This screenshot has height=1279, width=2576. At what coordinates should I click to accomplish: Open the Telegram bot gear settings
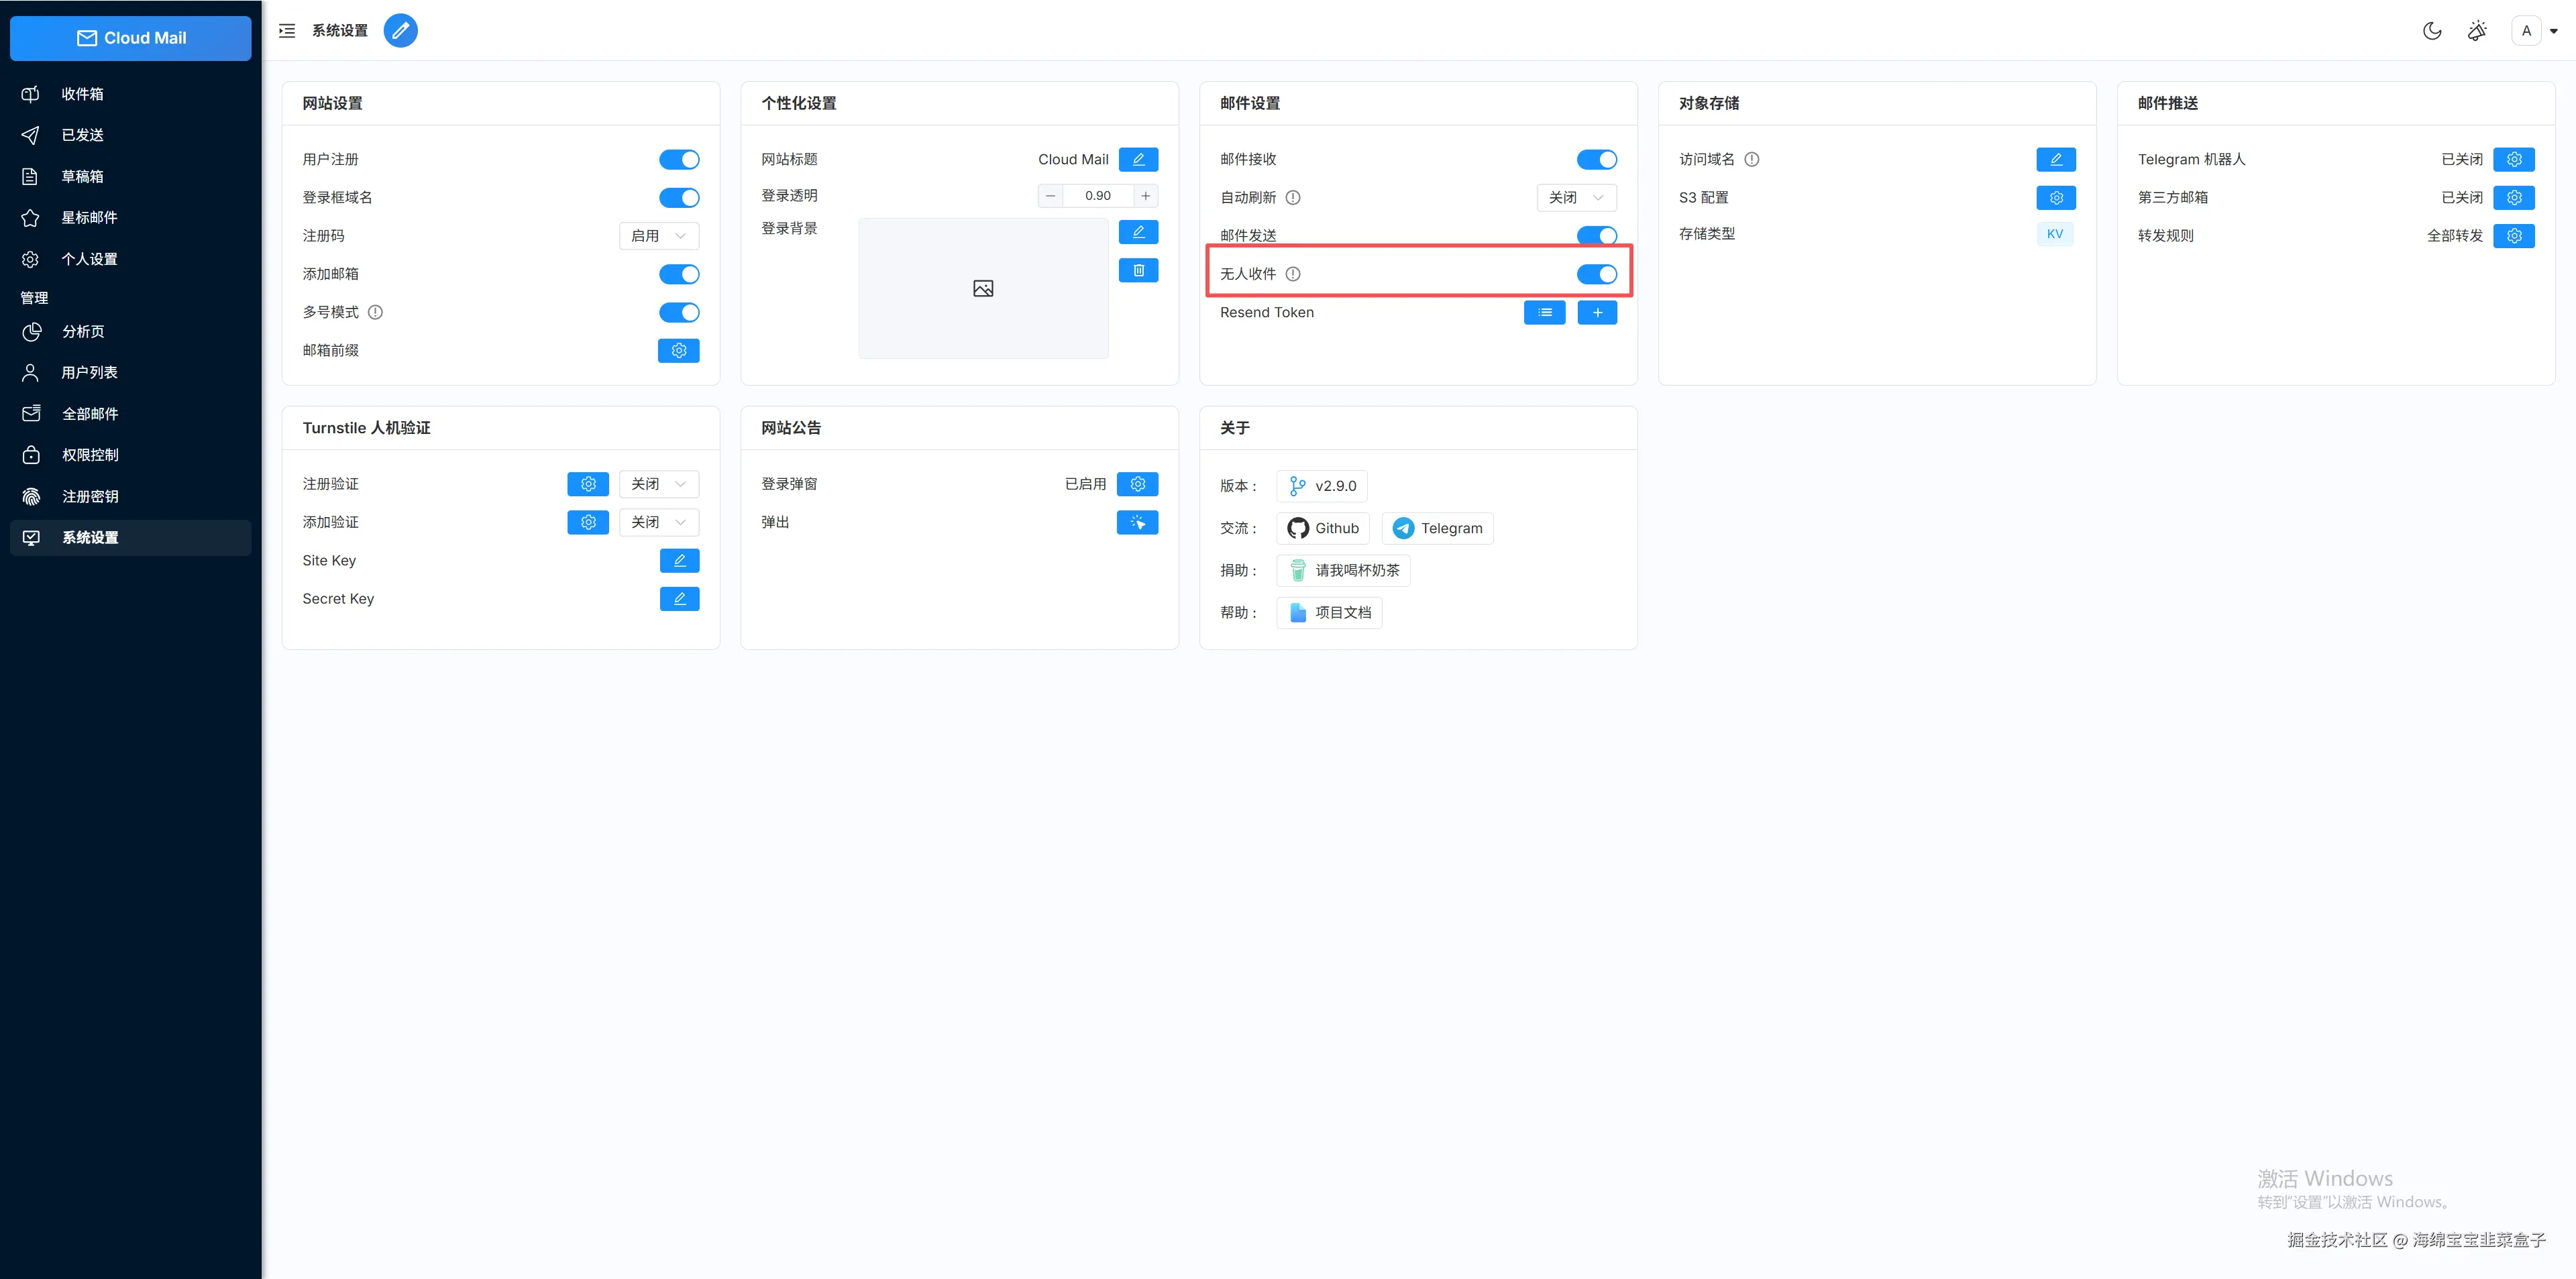2513,160
